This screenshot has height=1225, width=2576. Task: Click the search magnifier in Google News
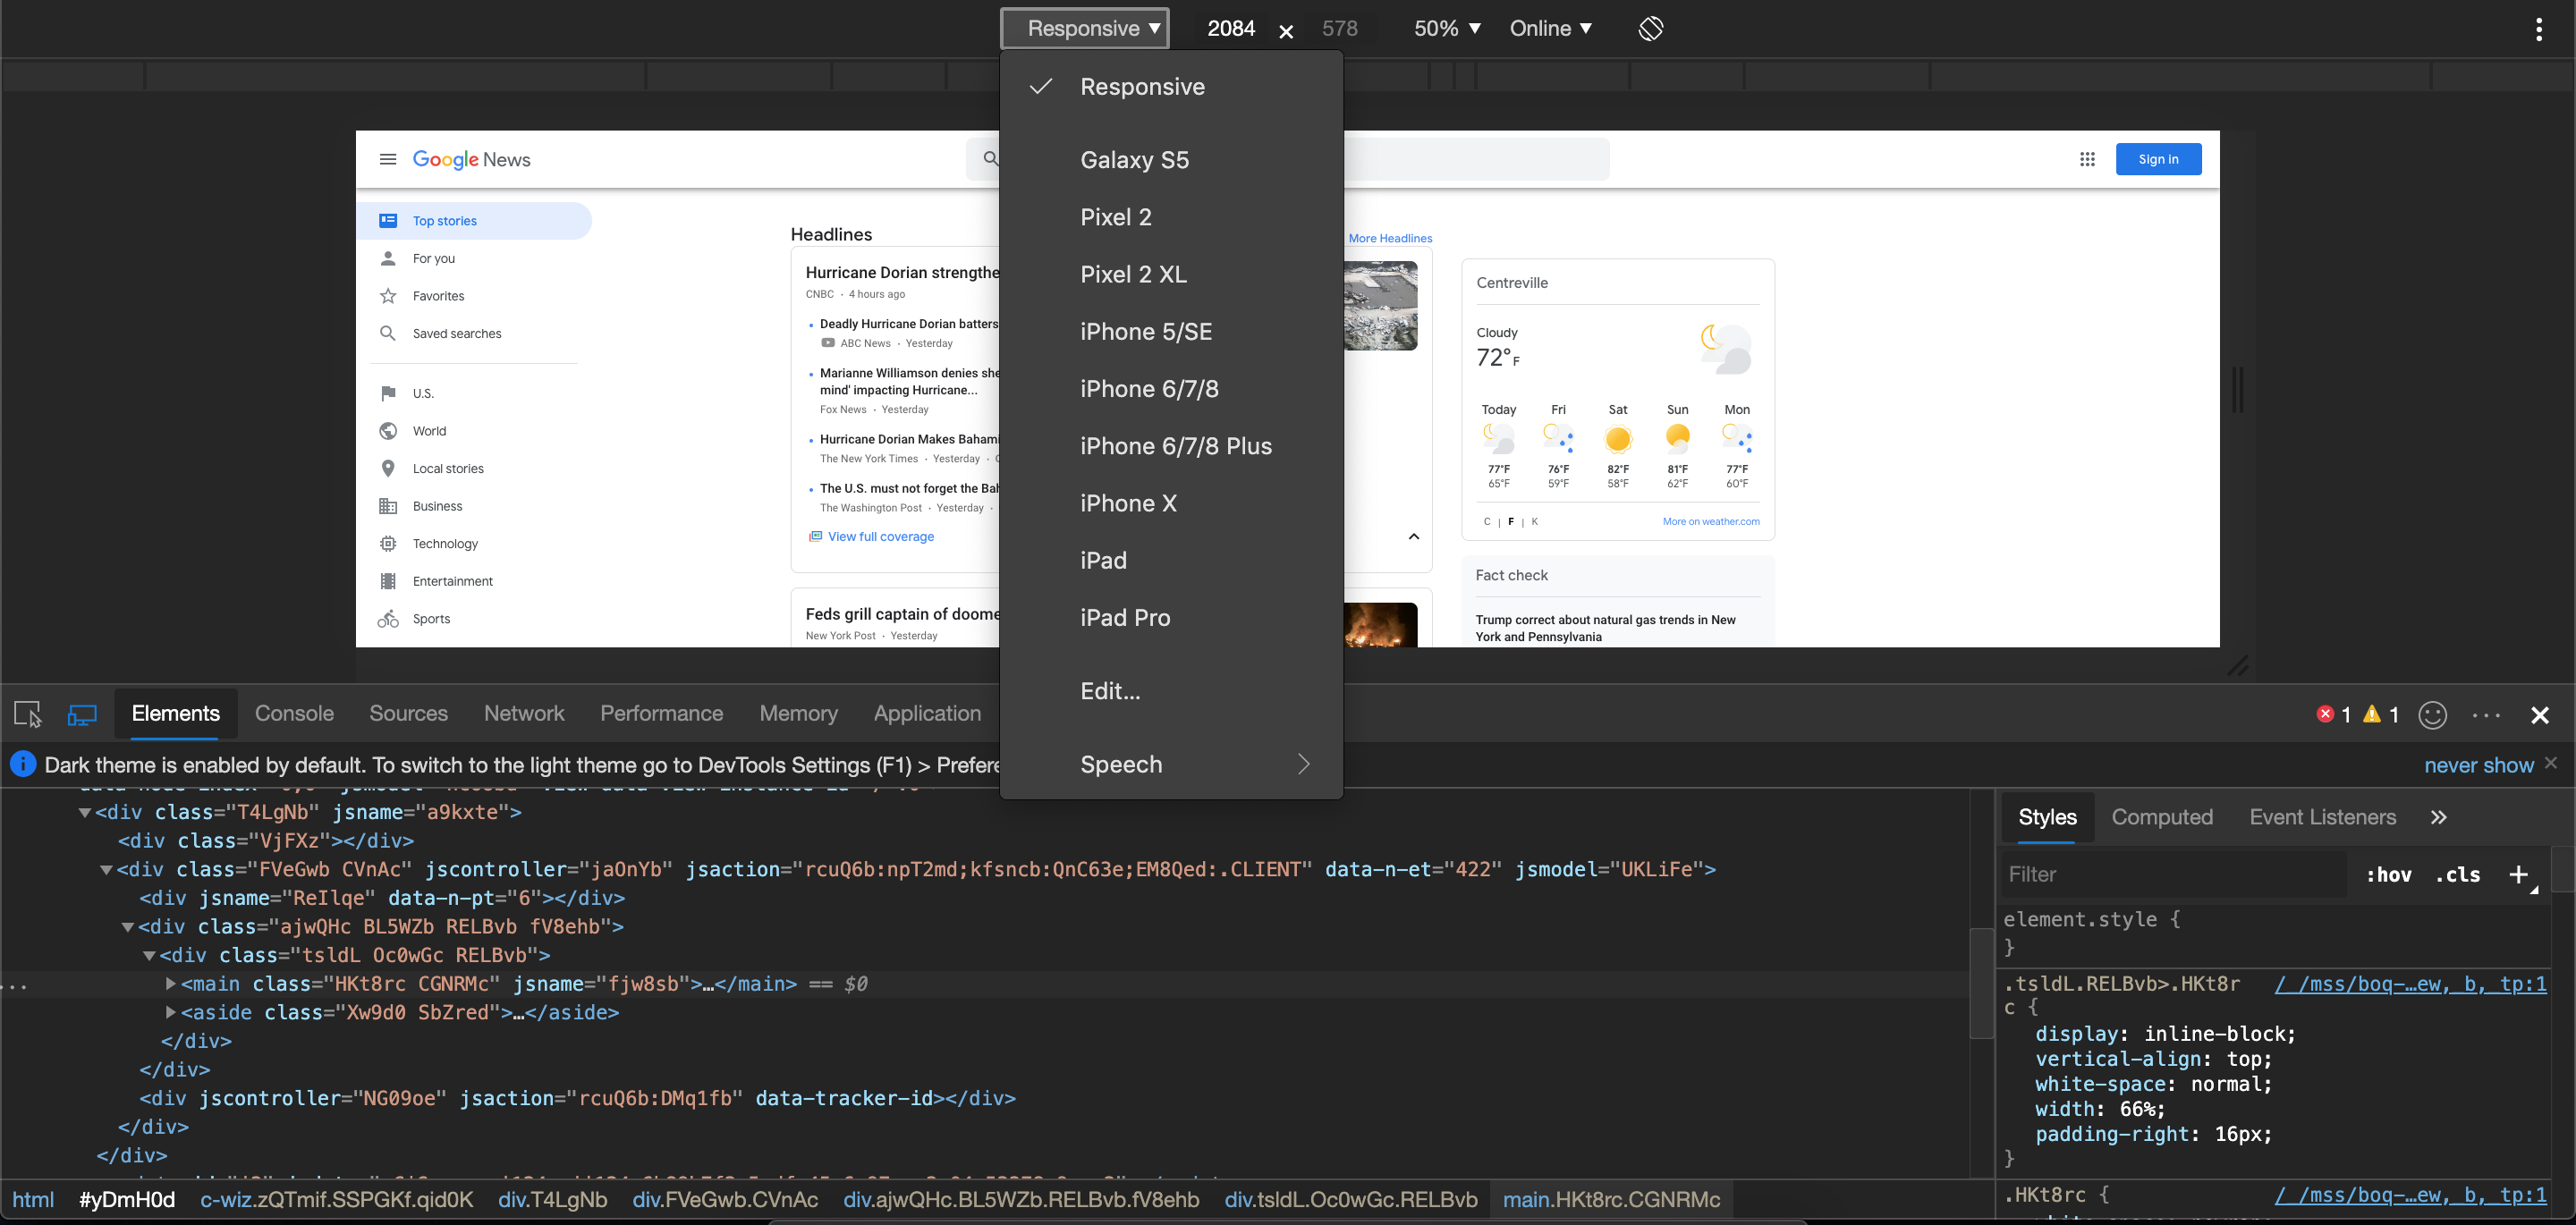[990, 158]
